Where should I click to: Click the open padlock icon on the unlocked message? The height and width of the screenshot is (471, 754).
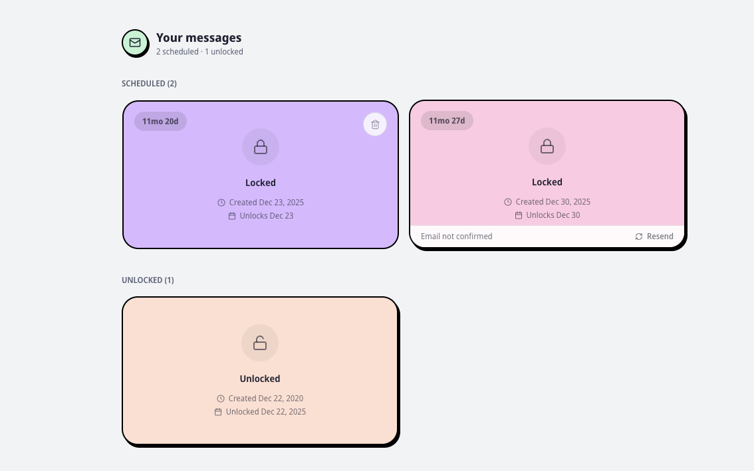point(259,343)
